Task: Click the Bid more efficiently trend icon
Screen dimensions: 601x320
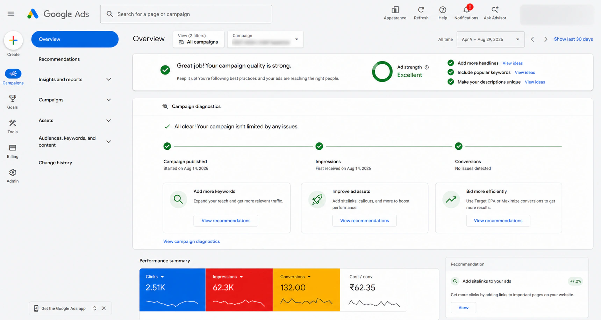Action: pyautogui.click(x=451, y=199)
